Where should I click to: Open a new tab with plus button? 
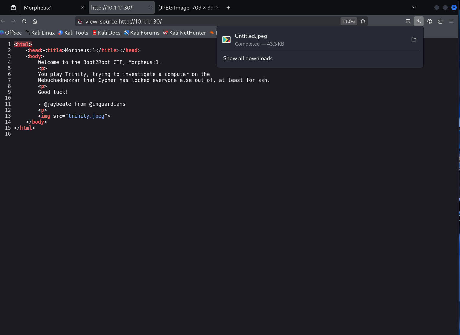coord(229,8)
